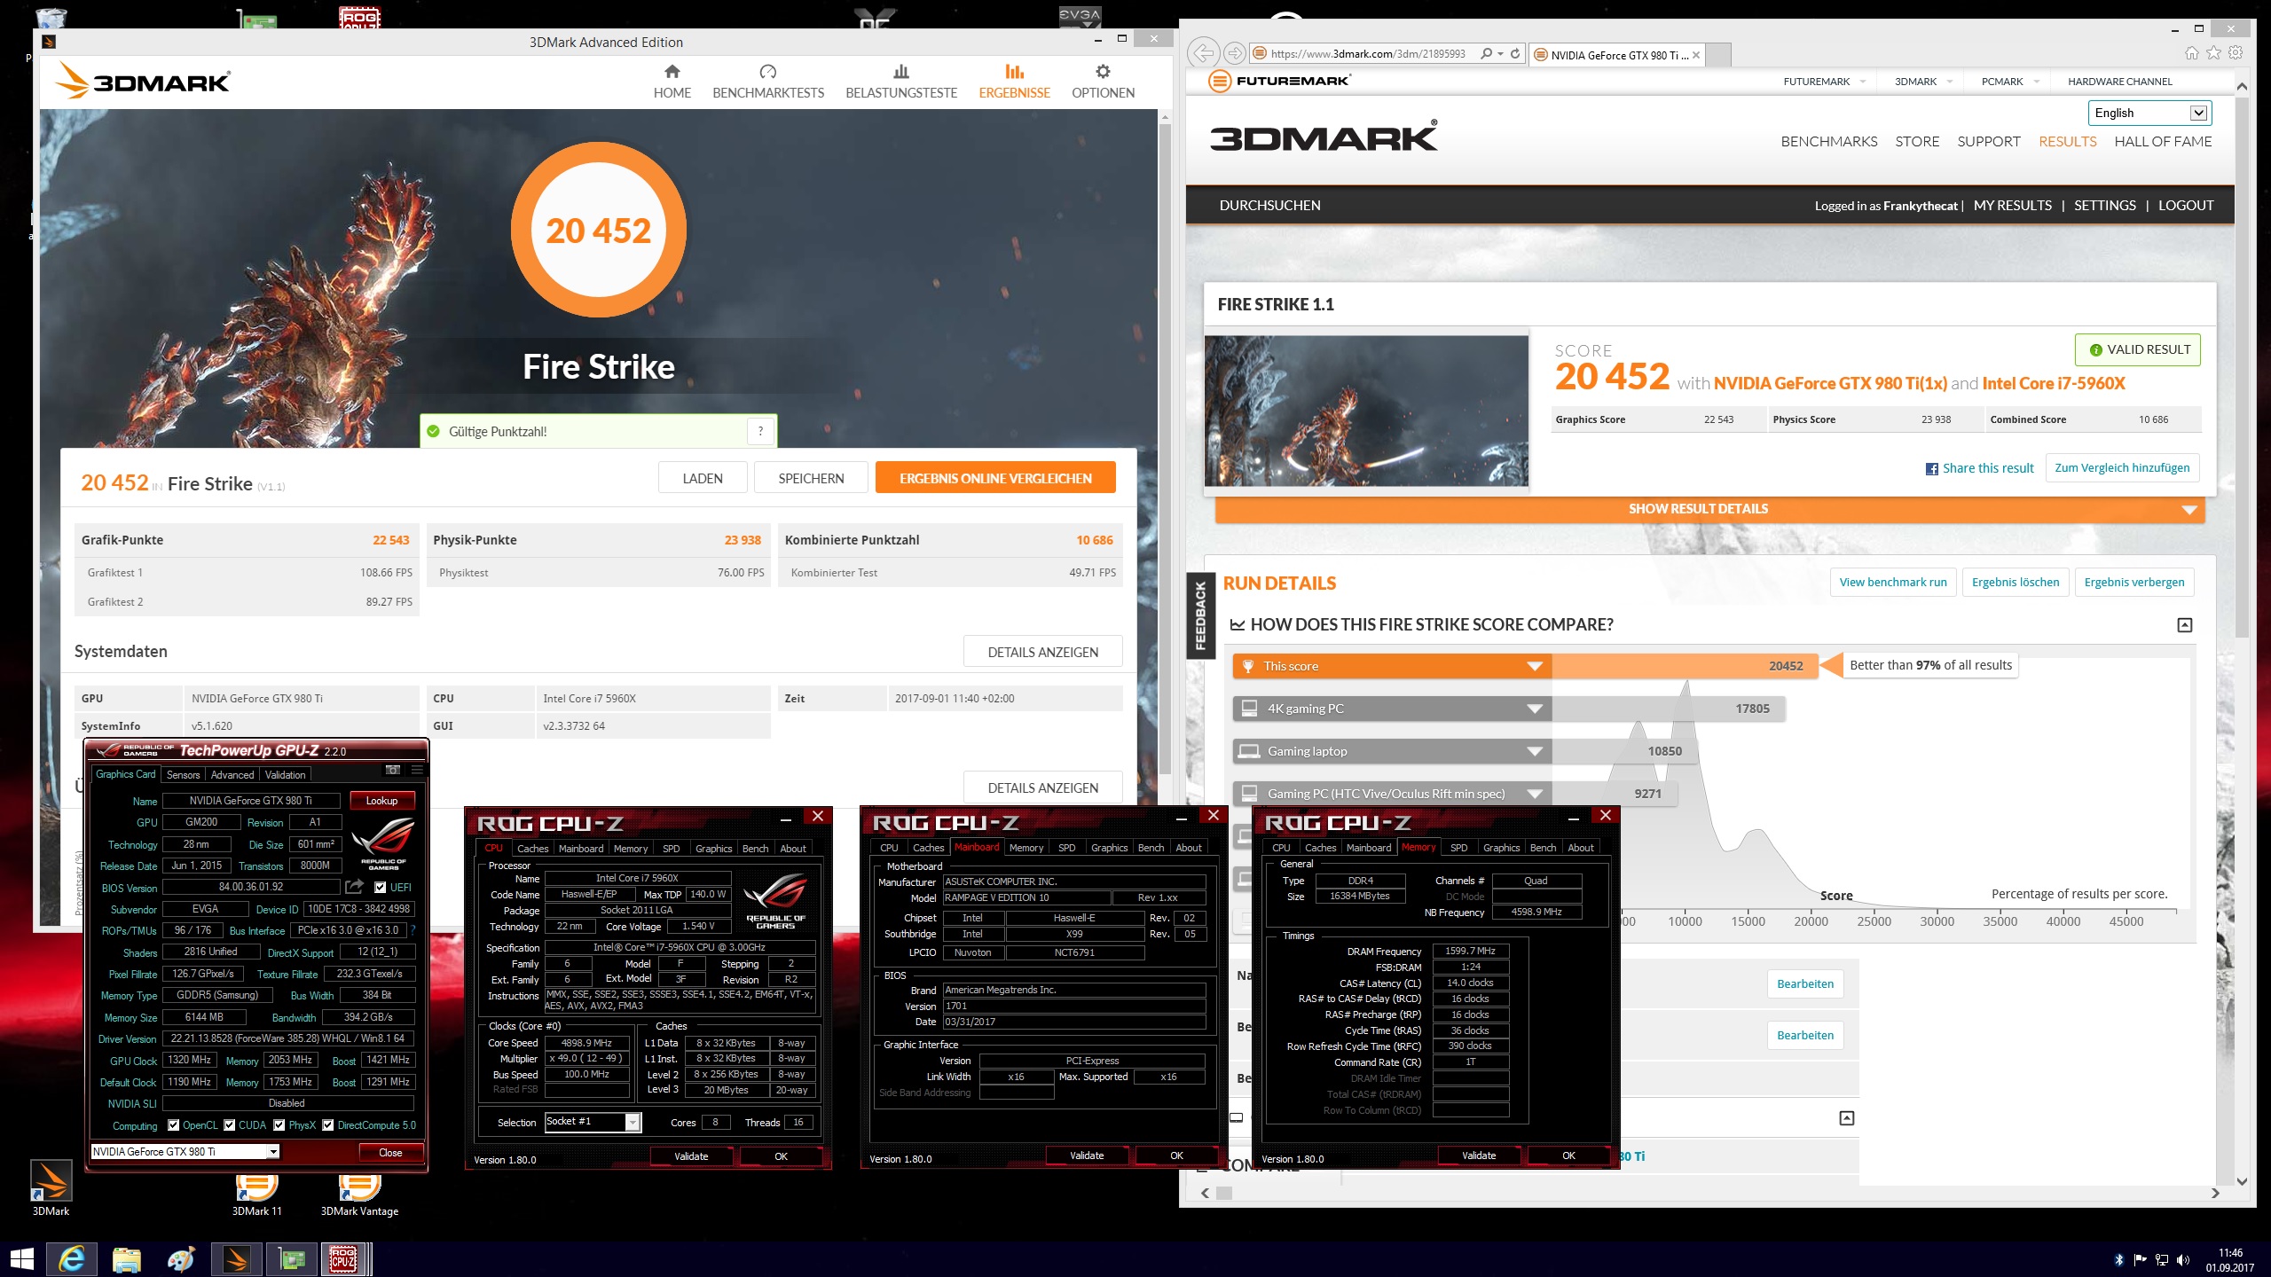
Task: Click the LADEN button
Action: pyautogui.click(x=703, y=479)
